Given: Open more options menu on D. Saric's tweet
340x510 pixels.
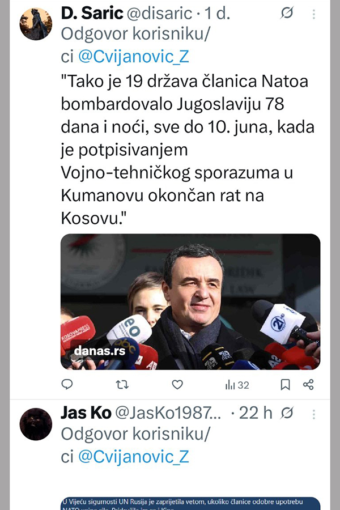Looking at the screenshot, I should [x=313, y=14].
